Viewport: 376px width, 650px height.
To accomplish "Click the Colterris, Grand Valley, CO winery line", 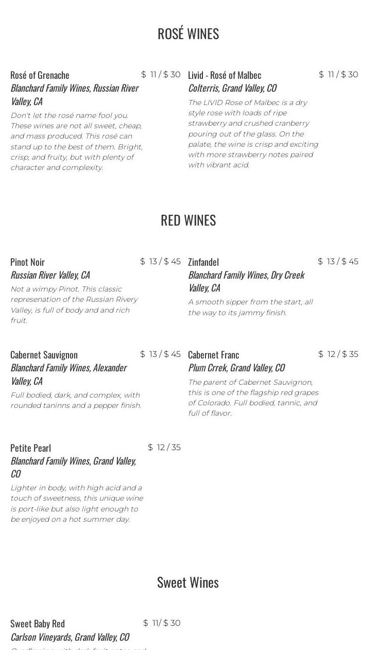I will coord(232,88).
